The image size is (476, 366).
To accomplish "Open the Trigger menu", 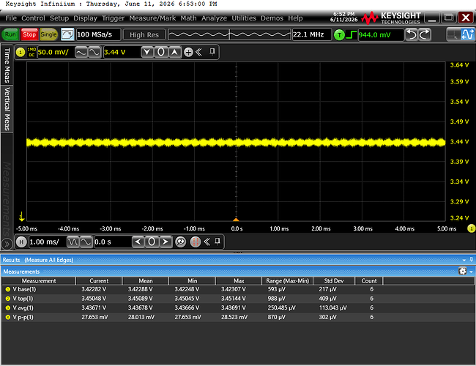I will (x=114, y=18).
